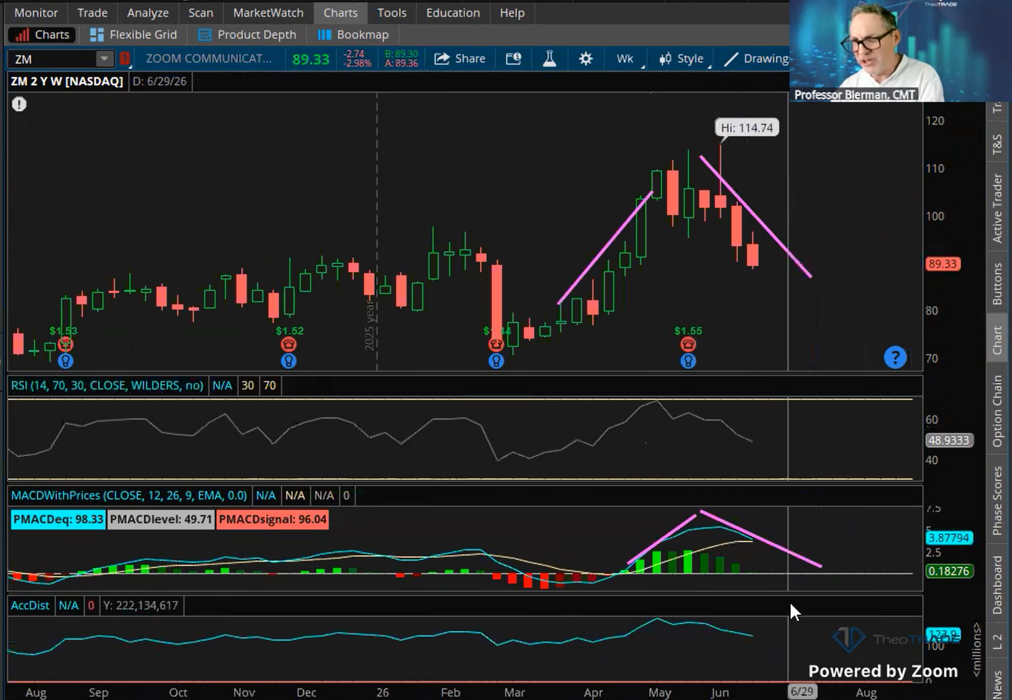Open chart settings gear icon
Image resolution: width=1012 pixels, height=700 pixels.
coord(585,59)
